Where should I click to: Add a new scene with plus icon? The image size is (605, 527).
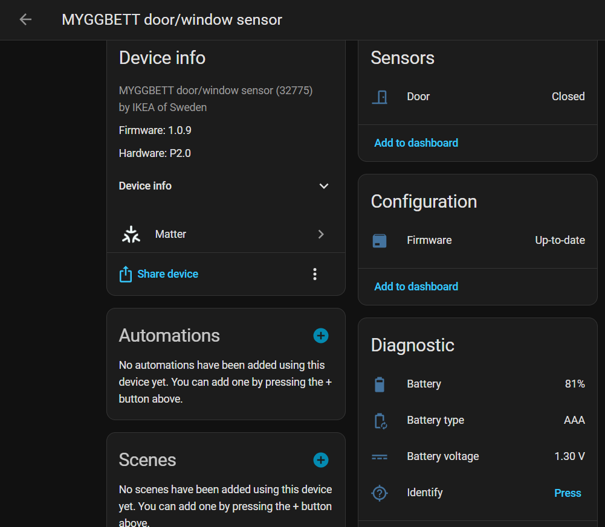tap(321, 460)
